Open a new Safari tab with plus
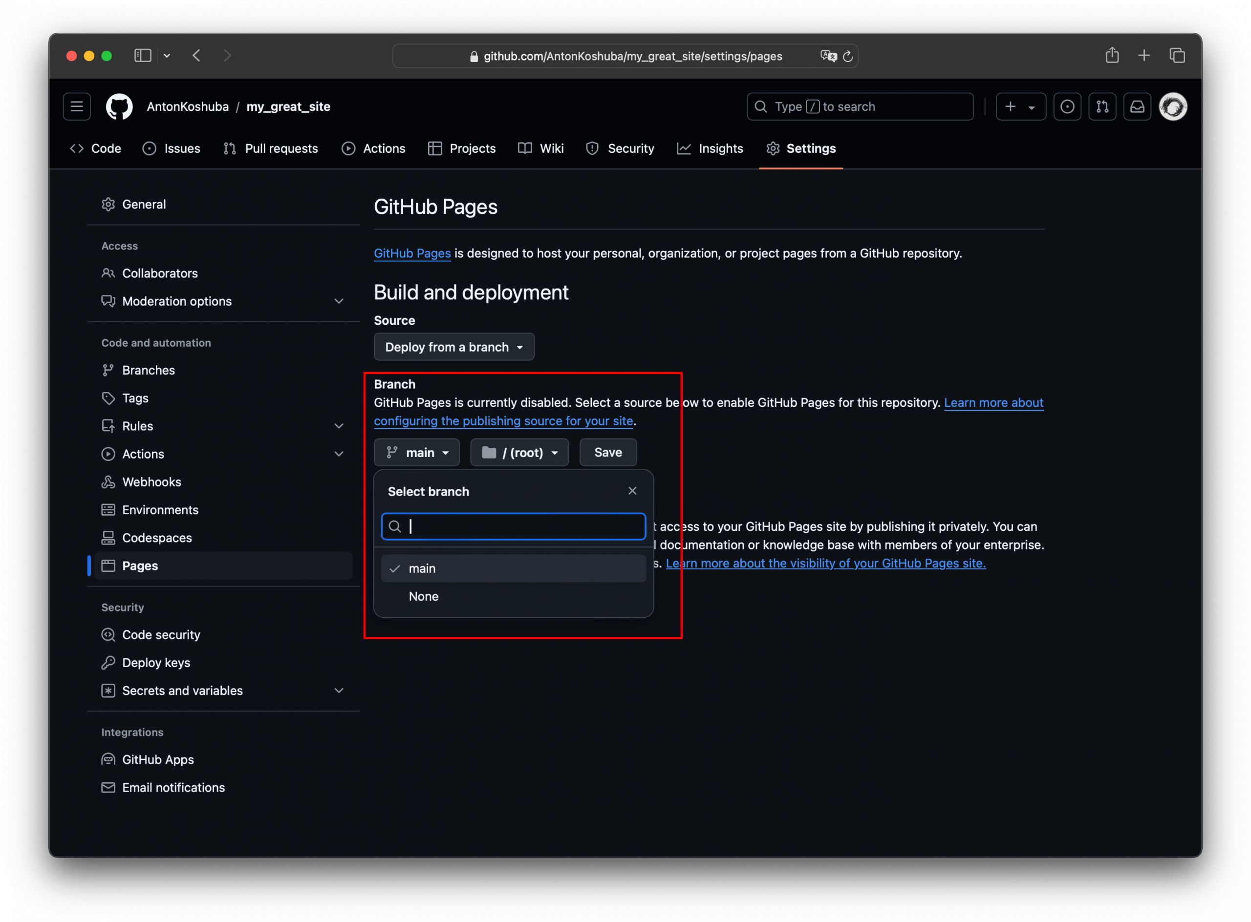Viewport: 1251px width, 922px height. click(x=1144, y=55)
